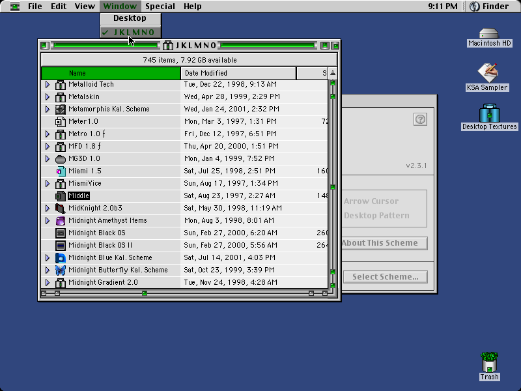Click the 745 items status text

coord(190,60)
